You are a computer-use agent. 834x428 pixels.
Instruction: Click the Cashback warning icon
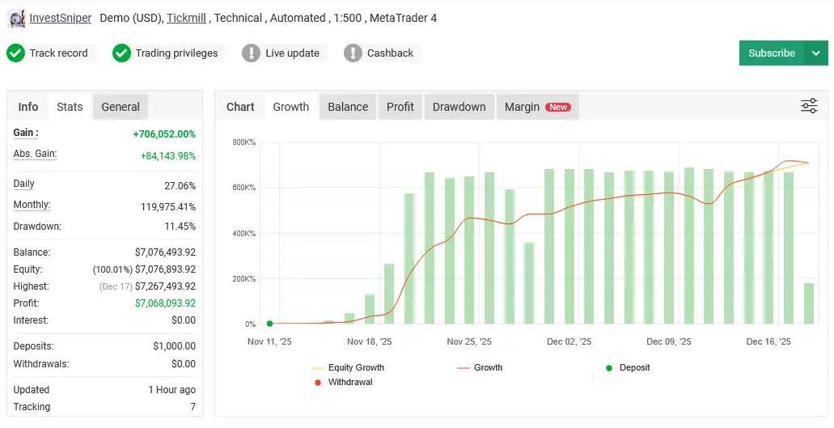pyautogui.click(x=353, y=53)
